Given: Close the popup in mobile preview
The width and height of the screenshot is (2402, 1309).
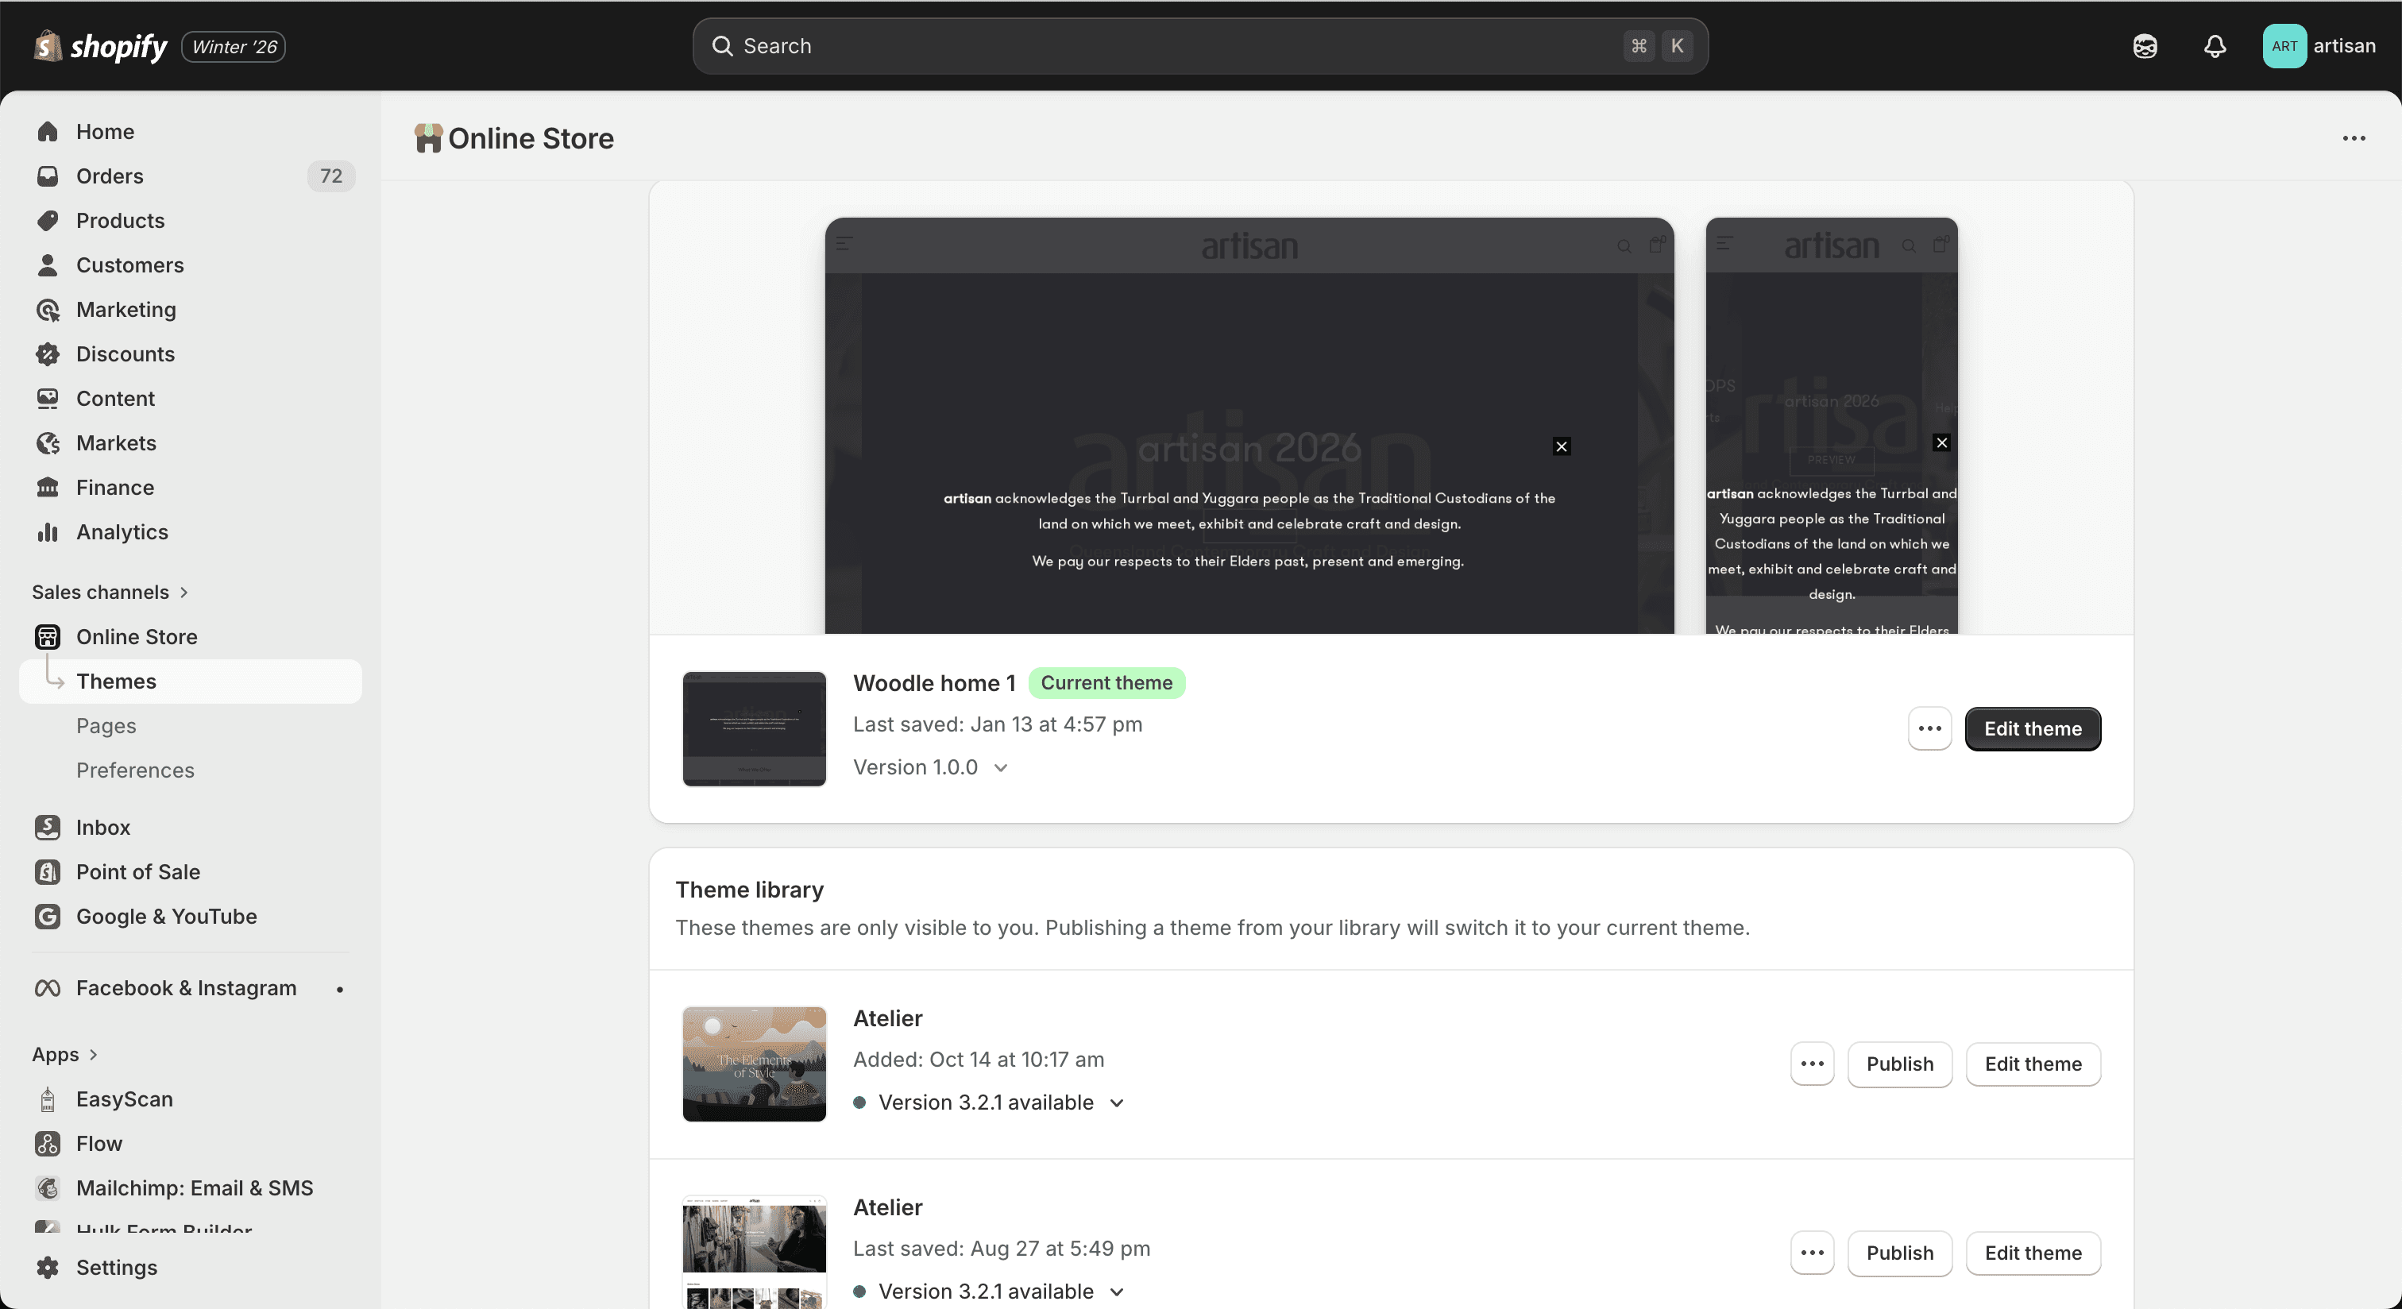Looking at the screenshot, I should (1941, 443).
